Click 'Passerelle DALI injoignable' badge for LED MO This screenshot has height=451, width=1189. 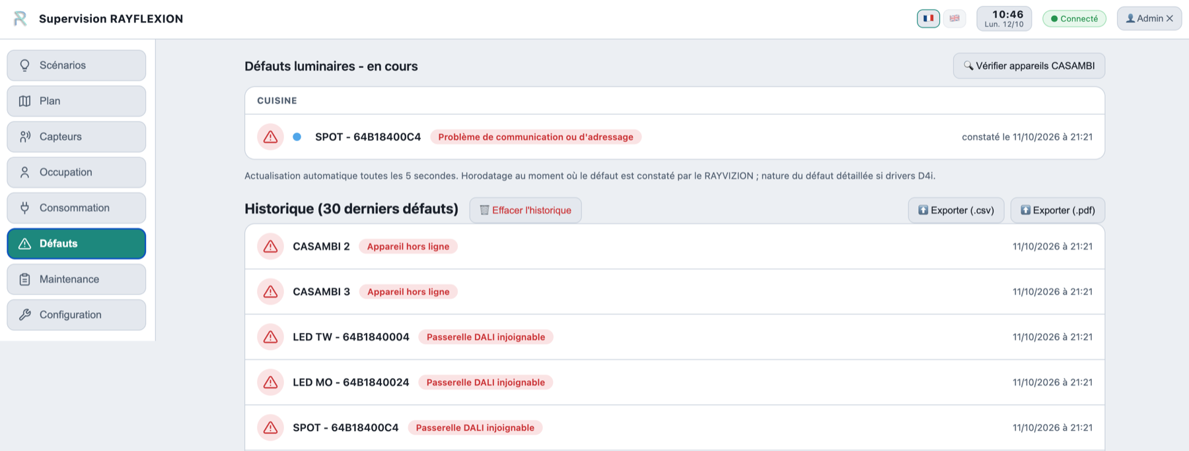tap(486, 382)
